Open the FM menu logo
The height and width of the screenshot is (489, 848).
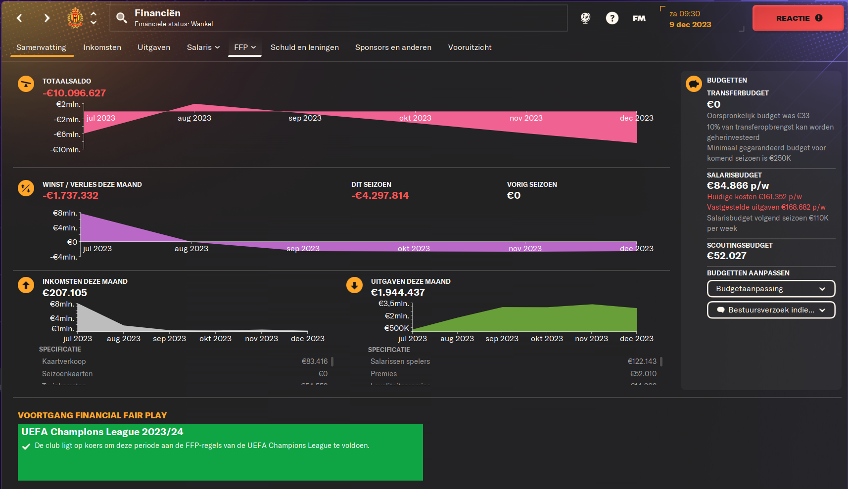[x=639, y=18]
